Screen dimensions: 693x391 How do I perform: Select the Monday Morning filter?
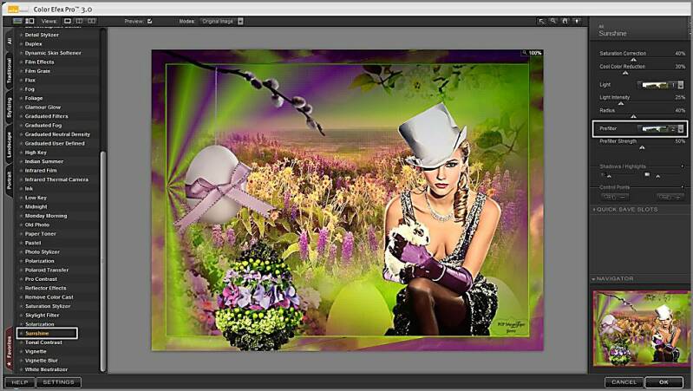(x=45, y=216)
